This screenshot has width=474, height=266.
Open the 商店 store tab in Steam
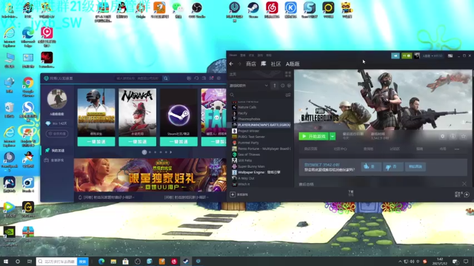click(x=251, y=64)
